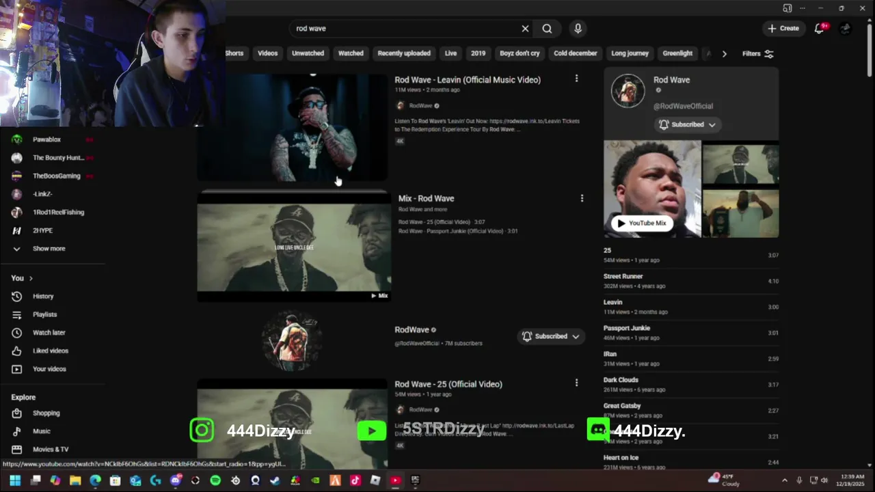Start voice search with the microphone icon

578,29
